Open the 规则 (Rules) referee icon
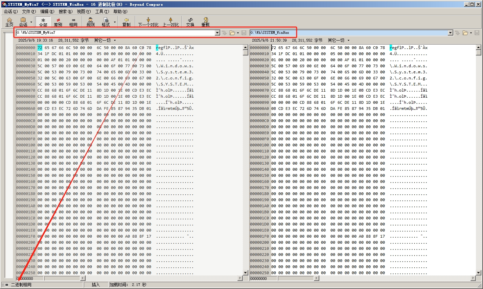The width and height of the screenshot is (483, 289). (90, 22)
